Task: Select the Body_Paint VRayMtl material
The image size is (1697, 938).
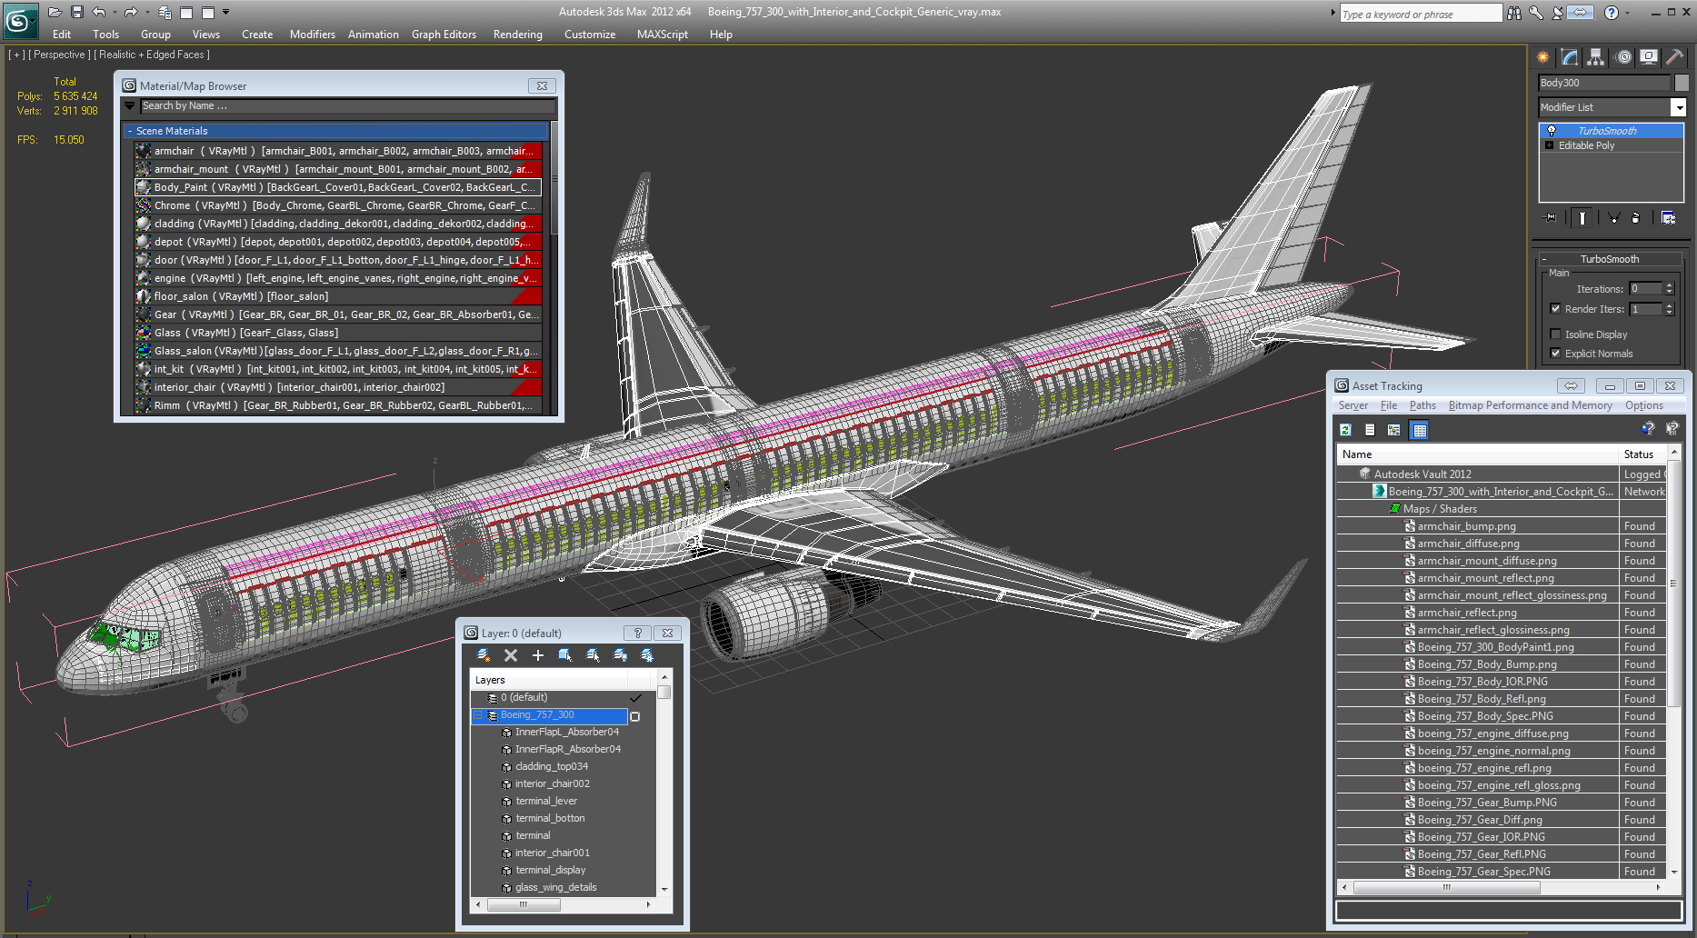Action: pos(338,187)
